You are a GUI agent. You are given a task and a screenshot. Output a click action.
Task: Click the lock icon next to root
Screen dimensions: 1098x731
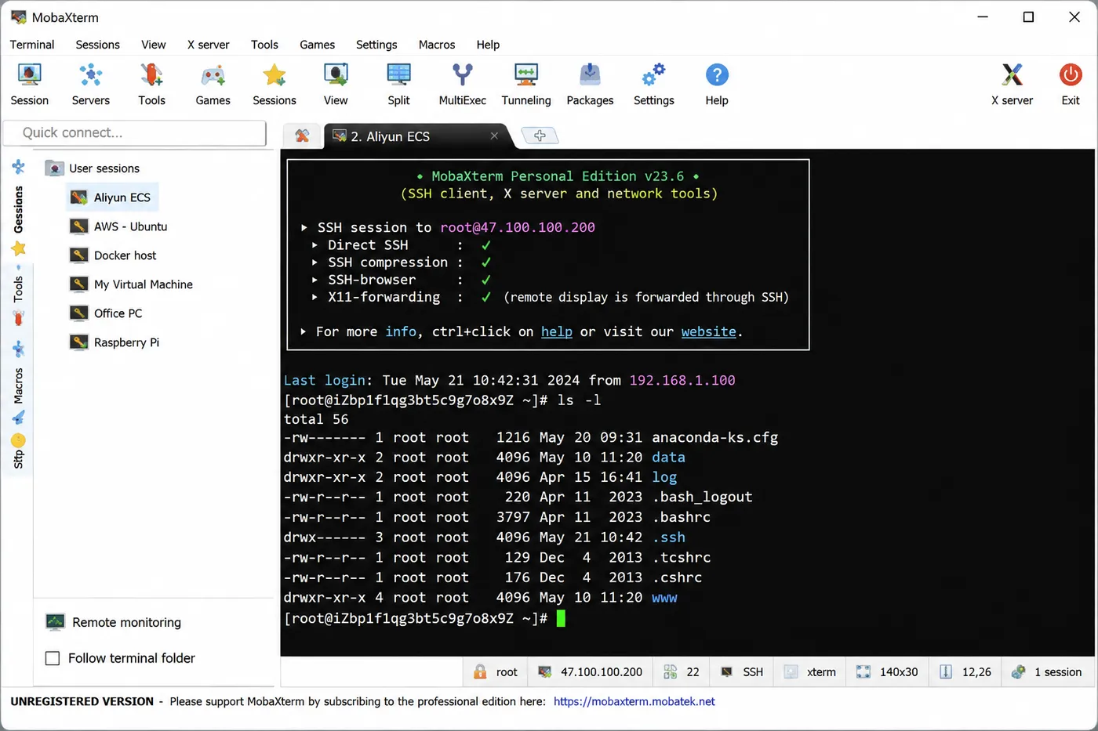(x=480, y=672)
